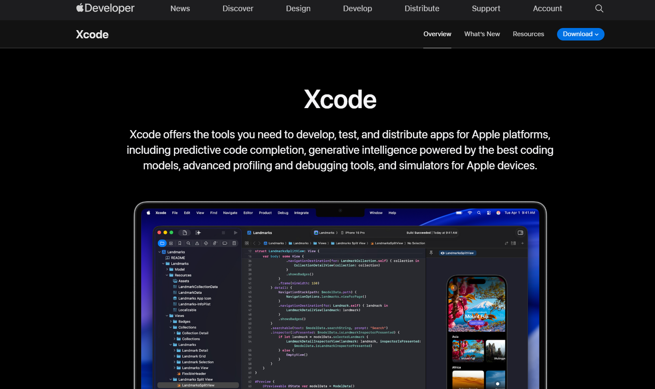Click the Apple menu in the mockup menu bar

point(148,213)
